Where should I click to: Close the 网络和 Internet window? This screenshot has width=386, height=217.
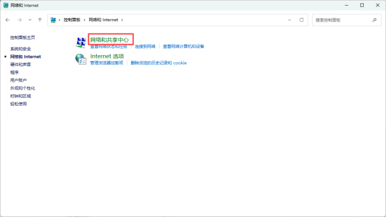pyautogui.click(x=378, y=5)
